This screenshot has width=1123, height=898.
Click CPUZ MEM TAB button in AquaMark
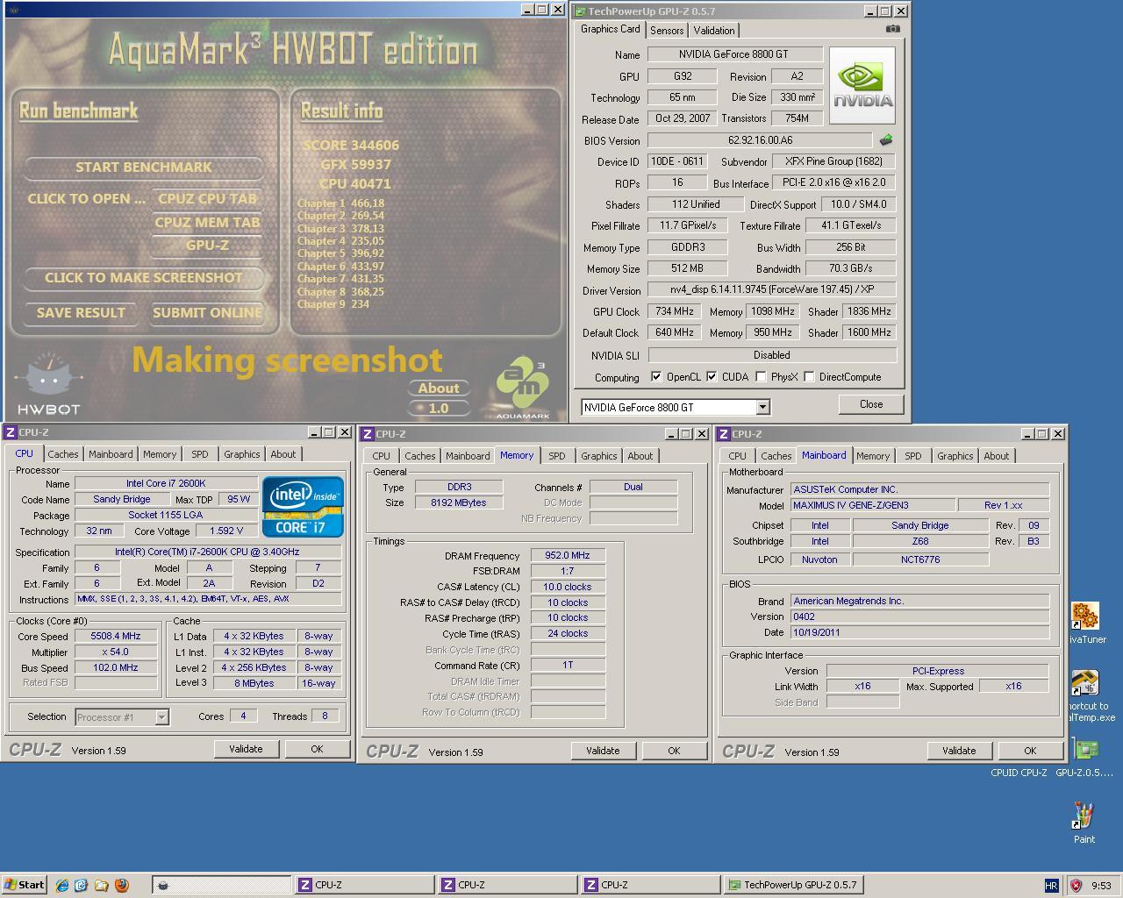208,223
